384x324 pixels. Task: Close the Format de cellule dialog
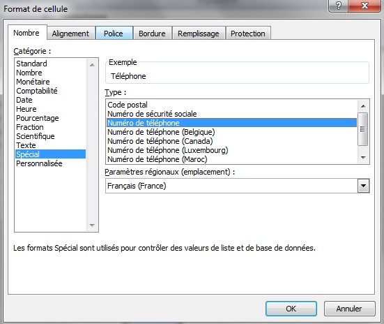[x=364, y=6]
